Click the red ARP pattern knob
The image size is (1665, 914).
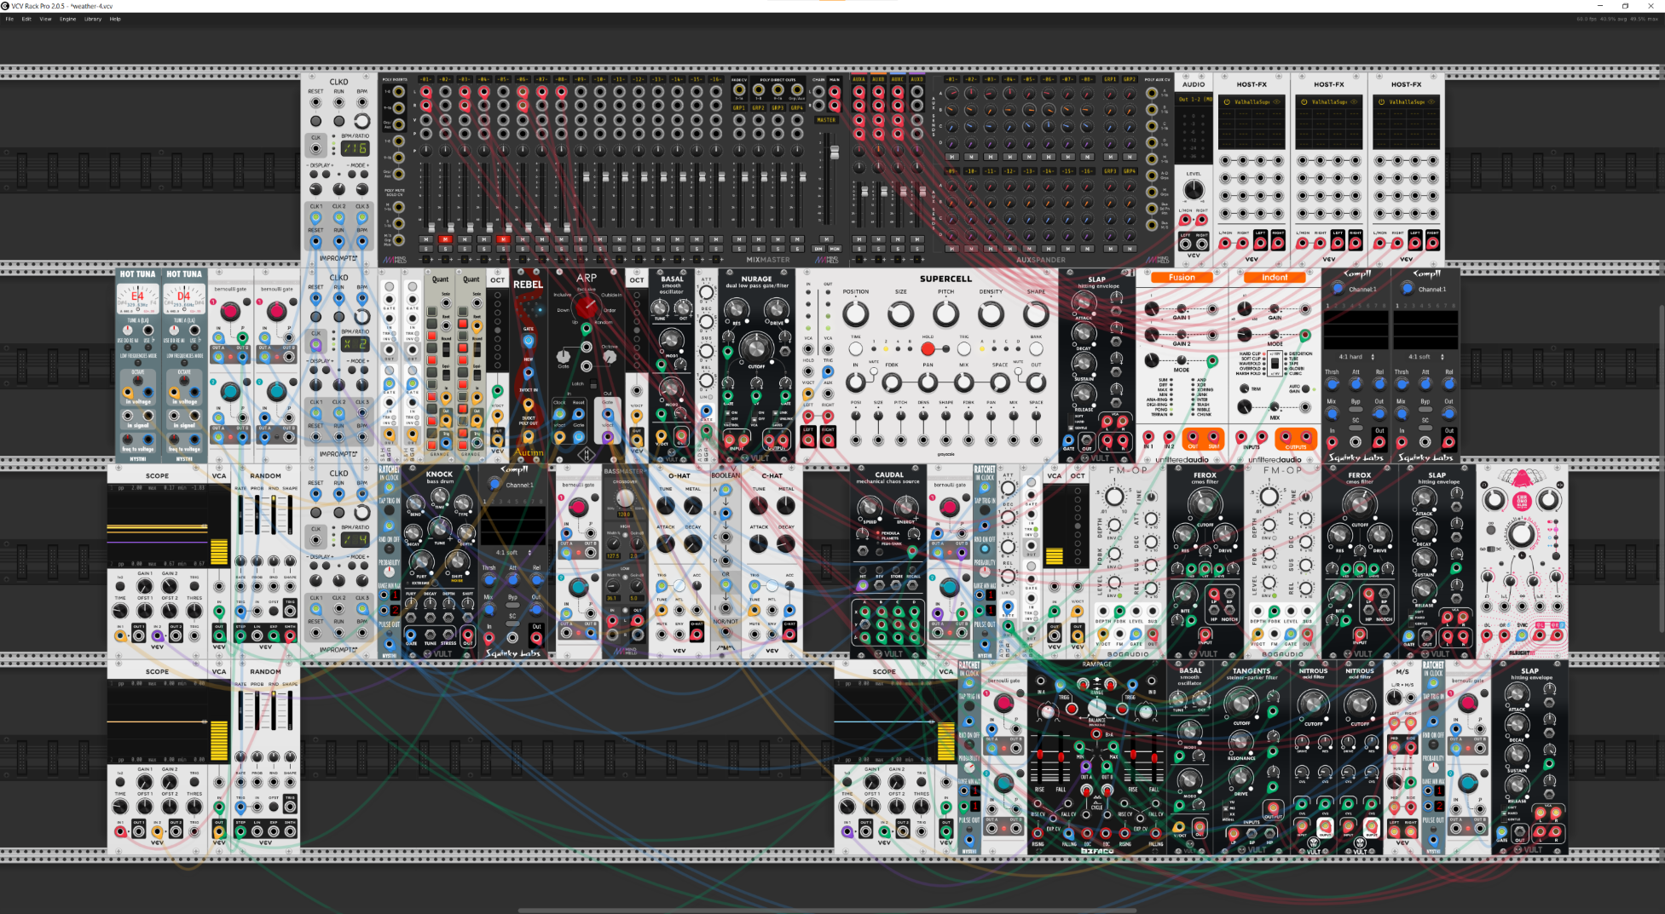tap(586, 307)
